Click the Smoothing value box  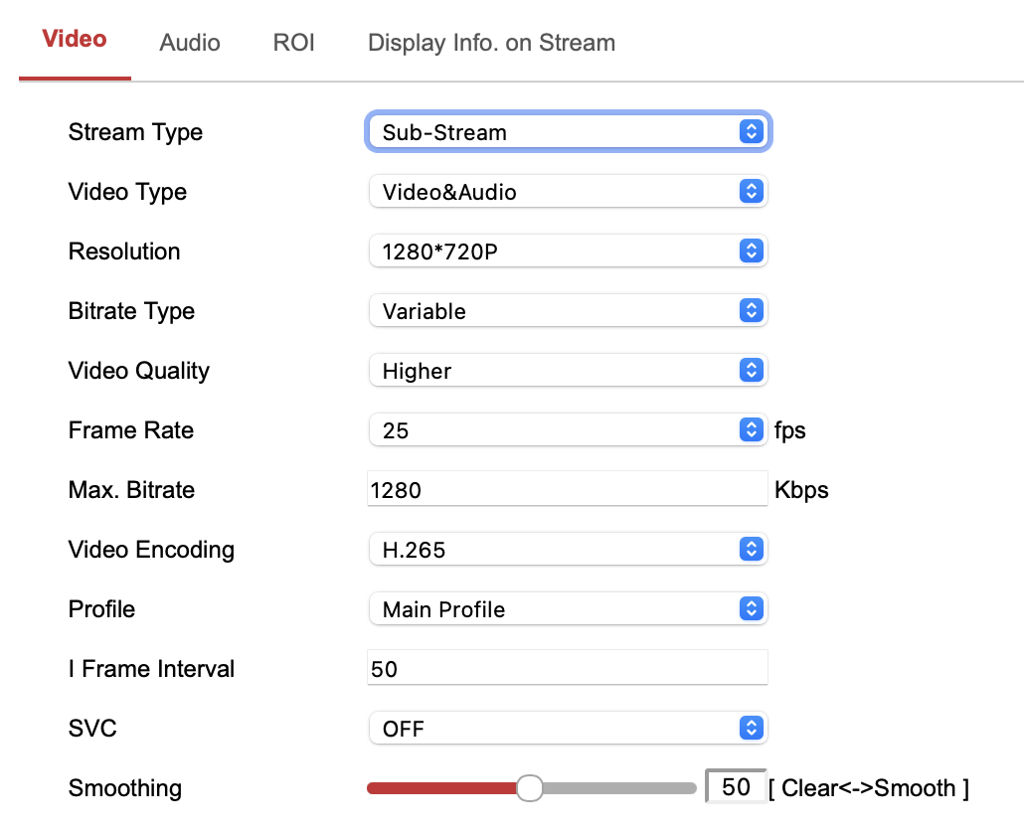pyautogui.click(x=736, y=787)
